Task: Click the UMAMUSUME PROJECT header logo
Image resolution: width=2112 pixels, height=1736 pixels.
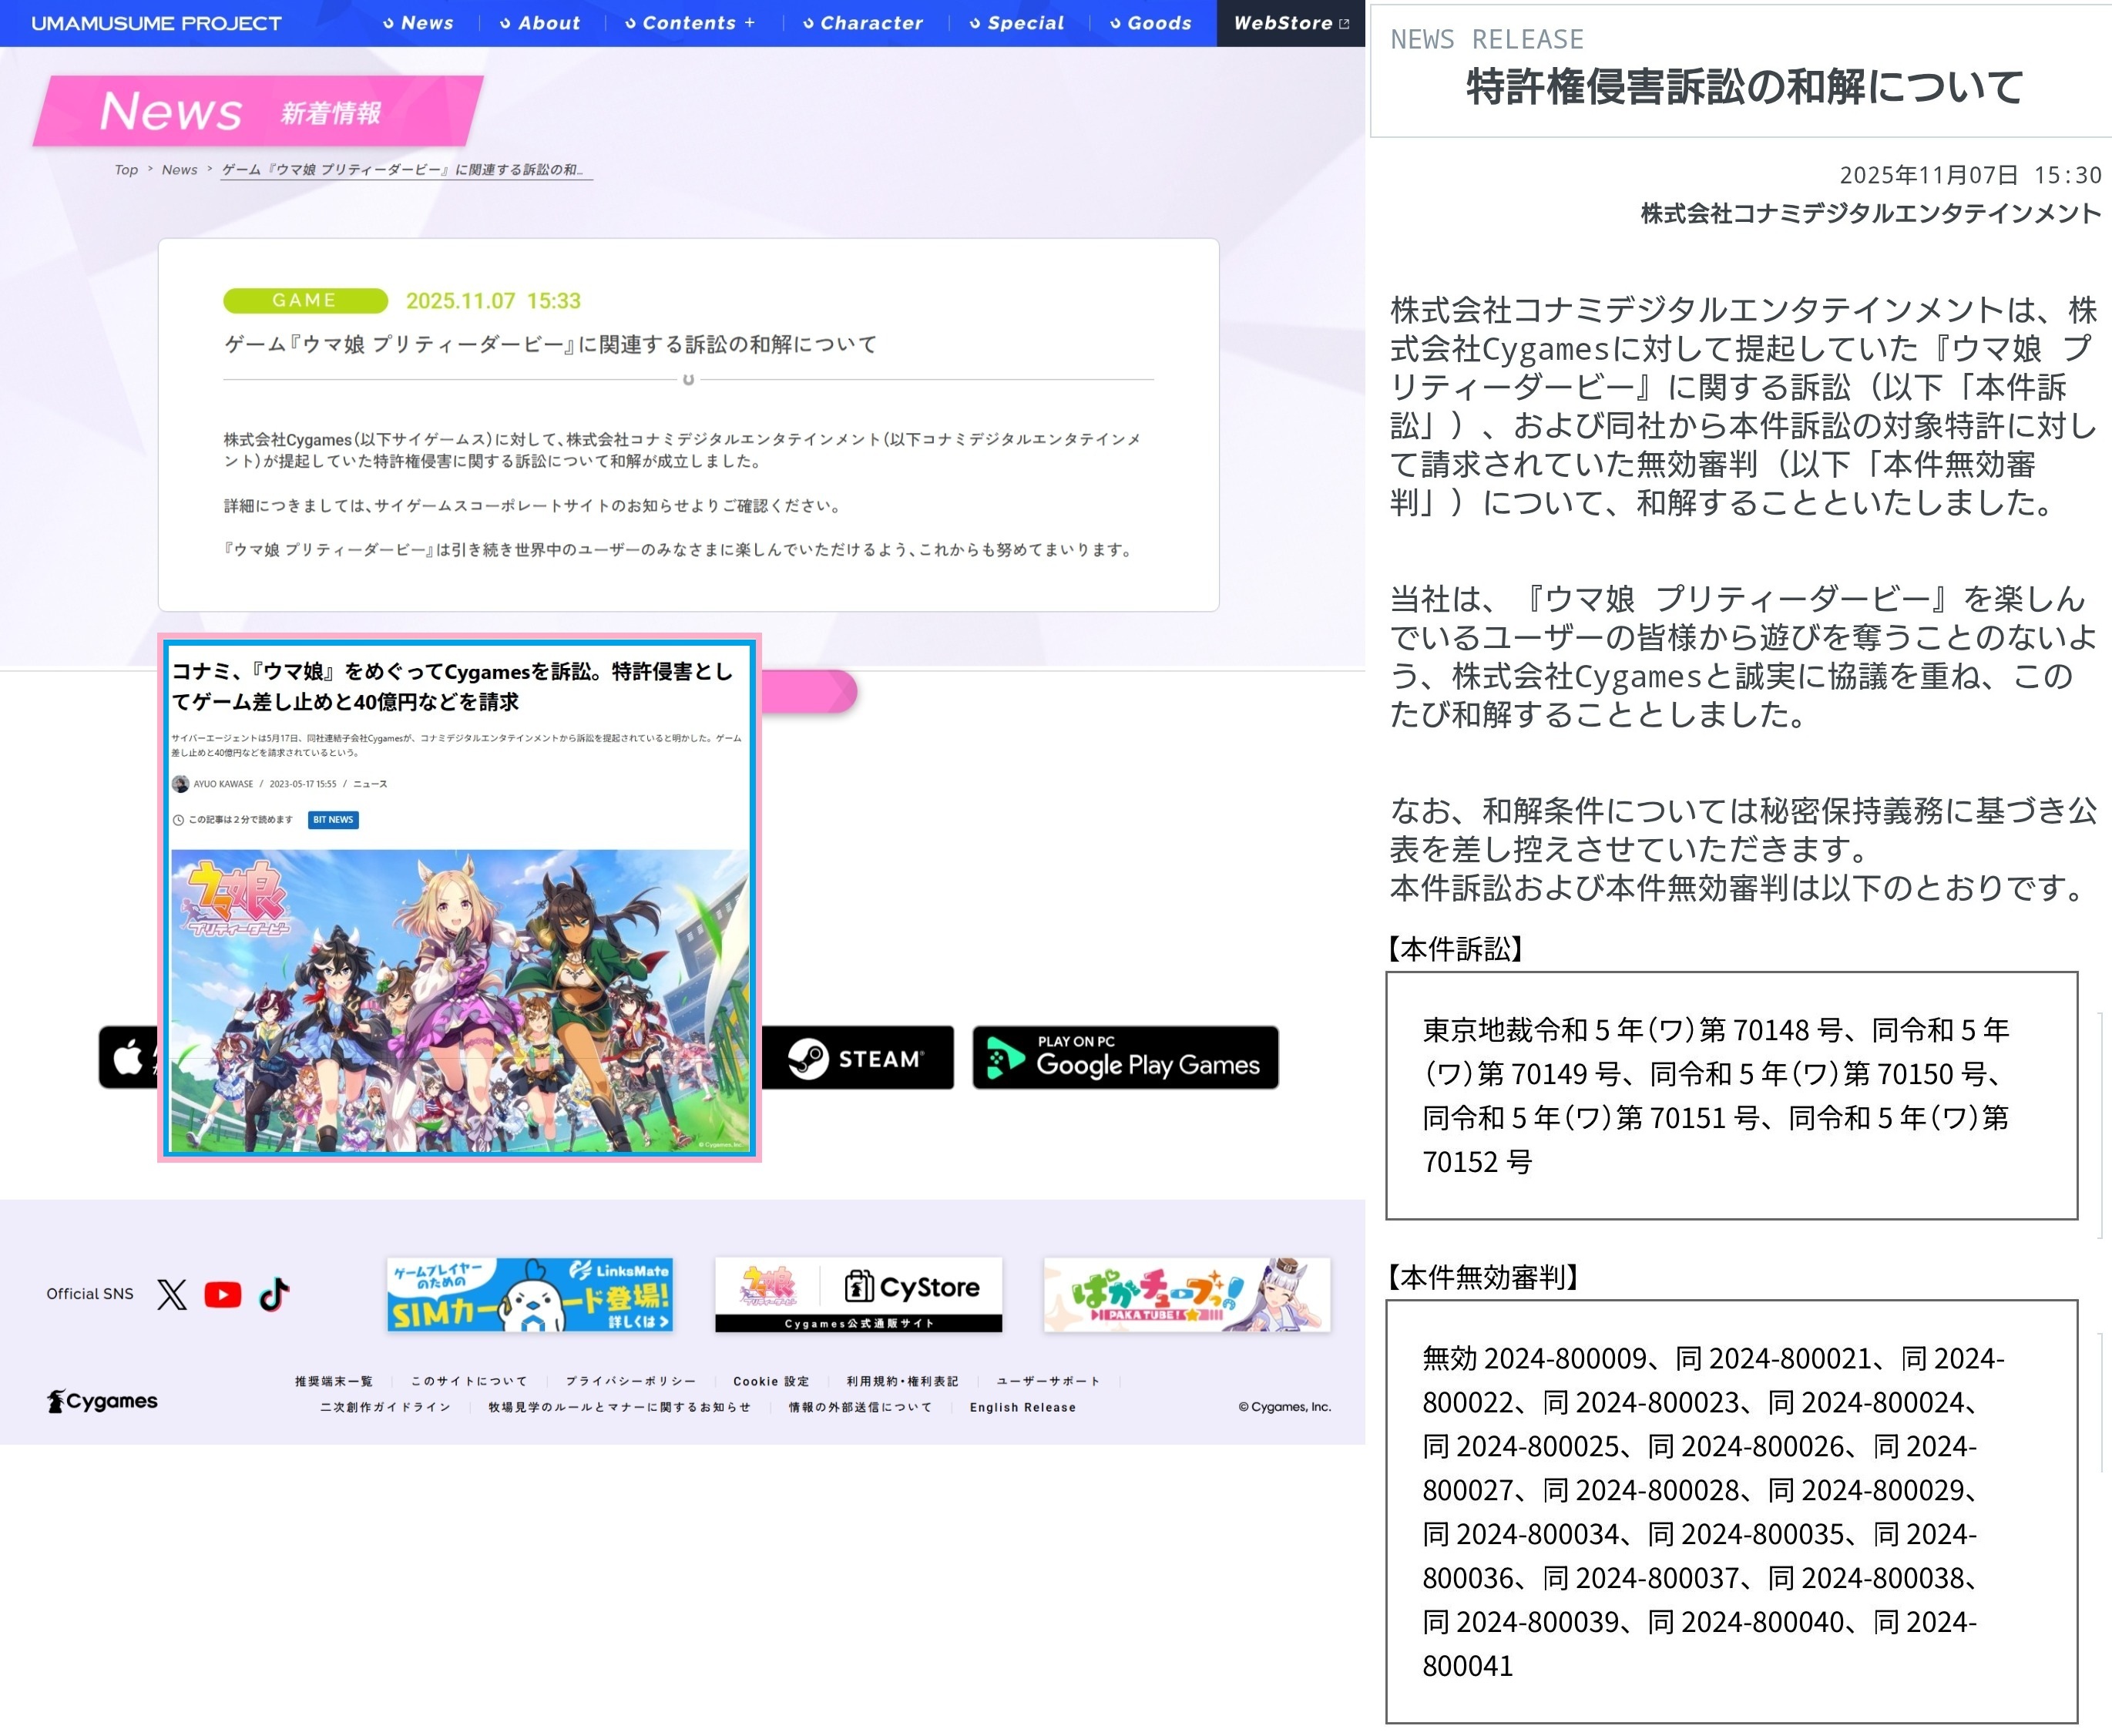Action: point(156,23)
